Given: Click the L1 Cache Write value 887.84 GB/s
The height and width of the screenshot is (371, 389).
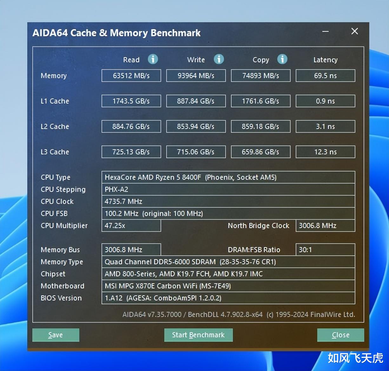Looking at the screenshot, I should (196, 101).
